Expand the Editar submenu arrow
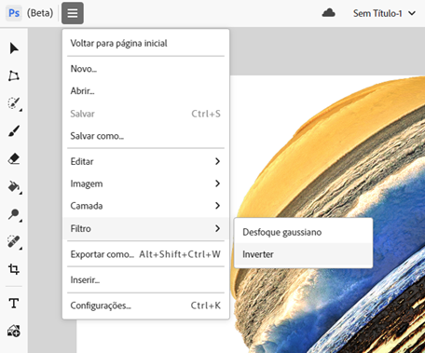 click(217, 161)
